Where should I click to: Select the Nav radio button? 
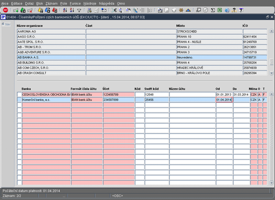click(3, 24)
